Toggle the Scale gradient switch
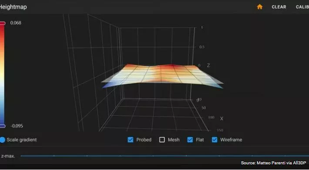309x170 pixels. tap(2, 140)
